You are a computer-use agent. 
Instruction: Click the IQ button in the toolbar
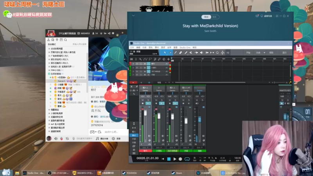(x=228, y=53)
